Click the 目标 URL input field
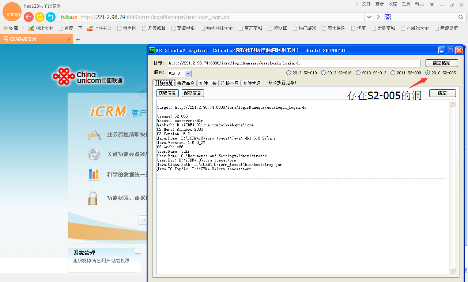The image size is (468, 282). tap(294, 63)
